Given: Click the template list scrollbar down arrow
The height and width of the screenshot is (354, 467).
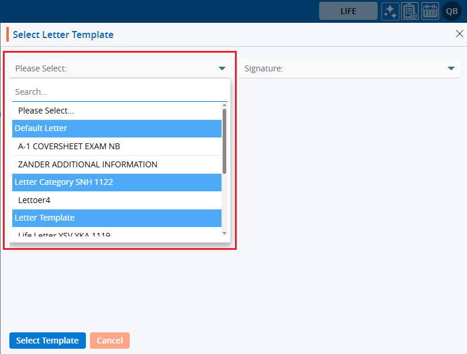Looking at the screenshot, I should (224, 233).
